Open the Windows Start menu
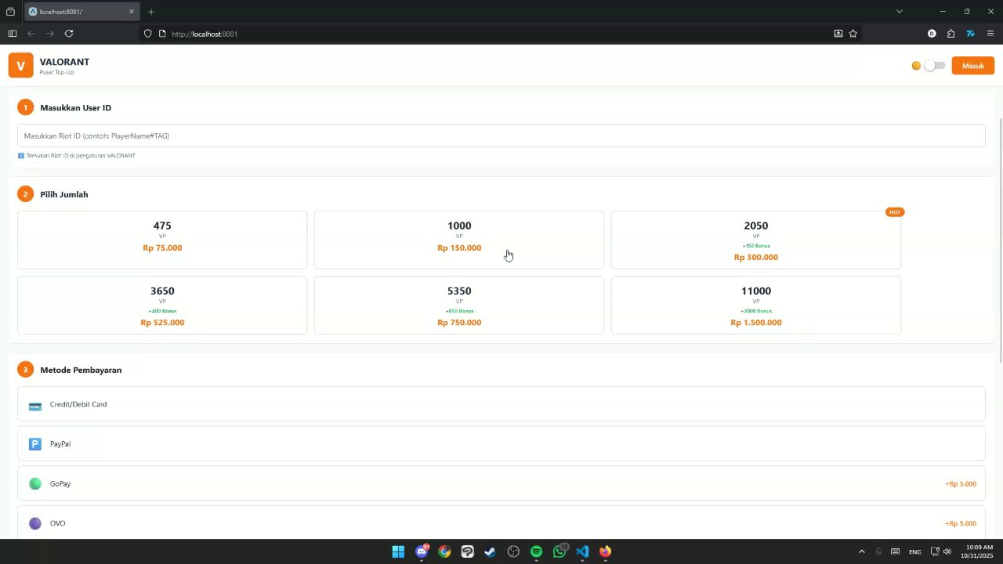 [x=398, y=551]
